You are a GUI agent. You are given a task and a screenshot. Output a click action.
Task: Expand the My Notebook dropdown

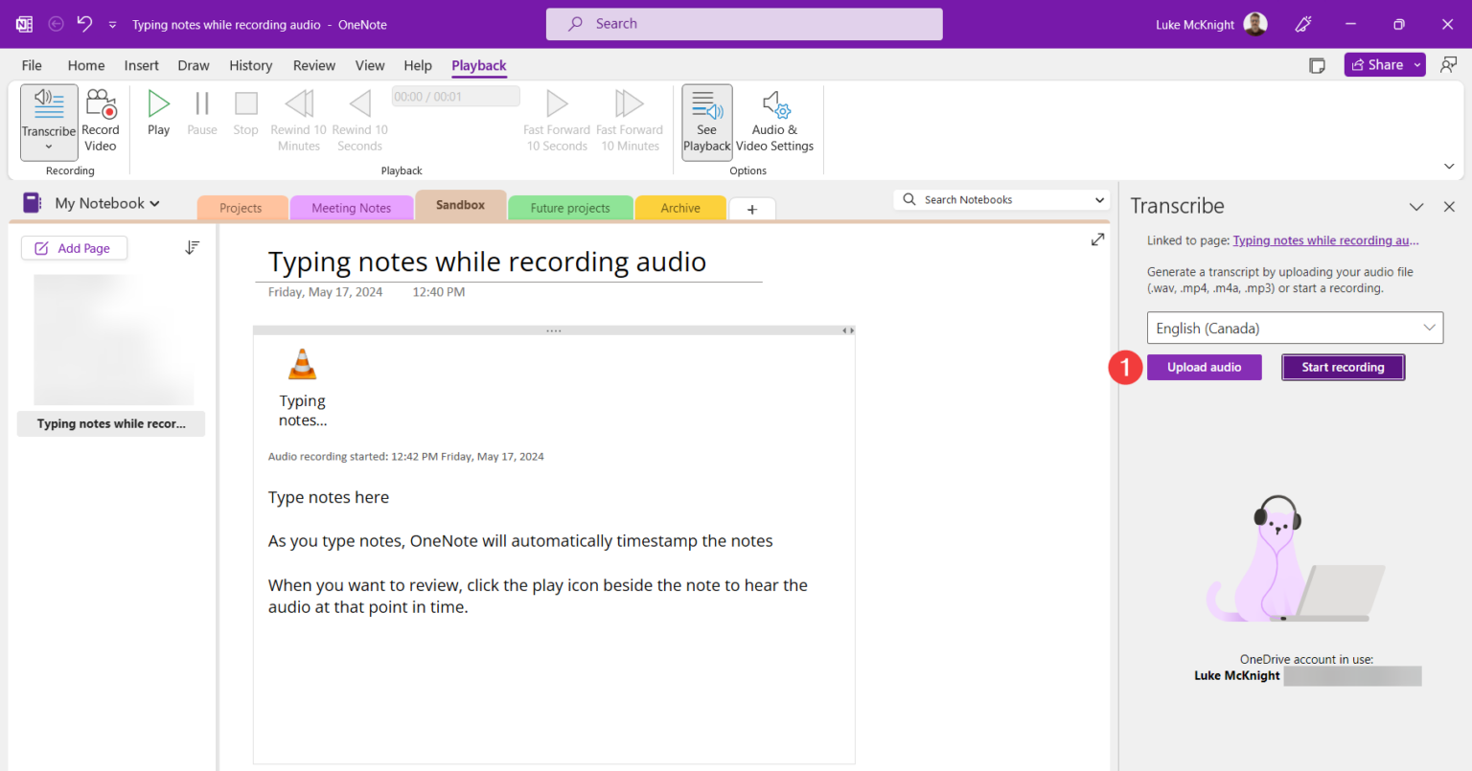point(156,203)
